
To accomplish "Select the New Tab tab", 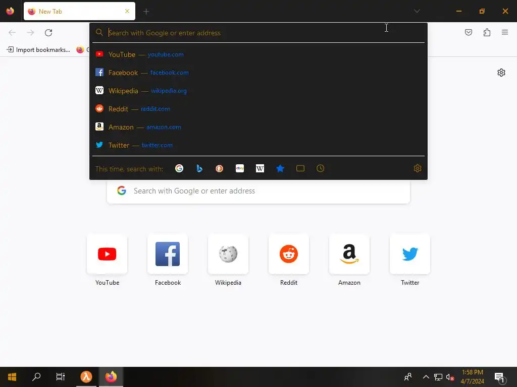I will (x=79, y=11).
